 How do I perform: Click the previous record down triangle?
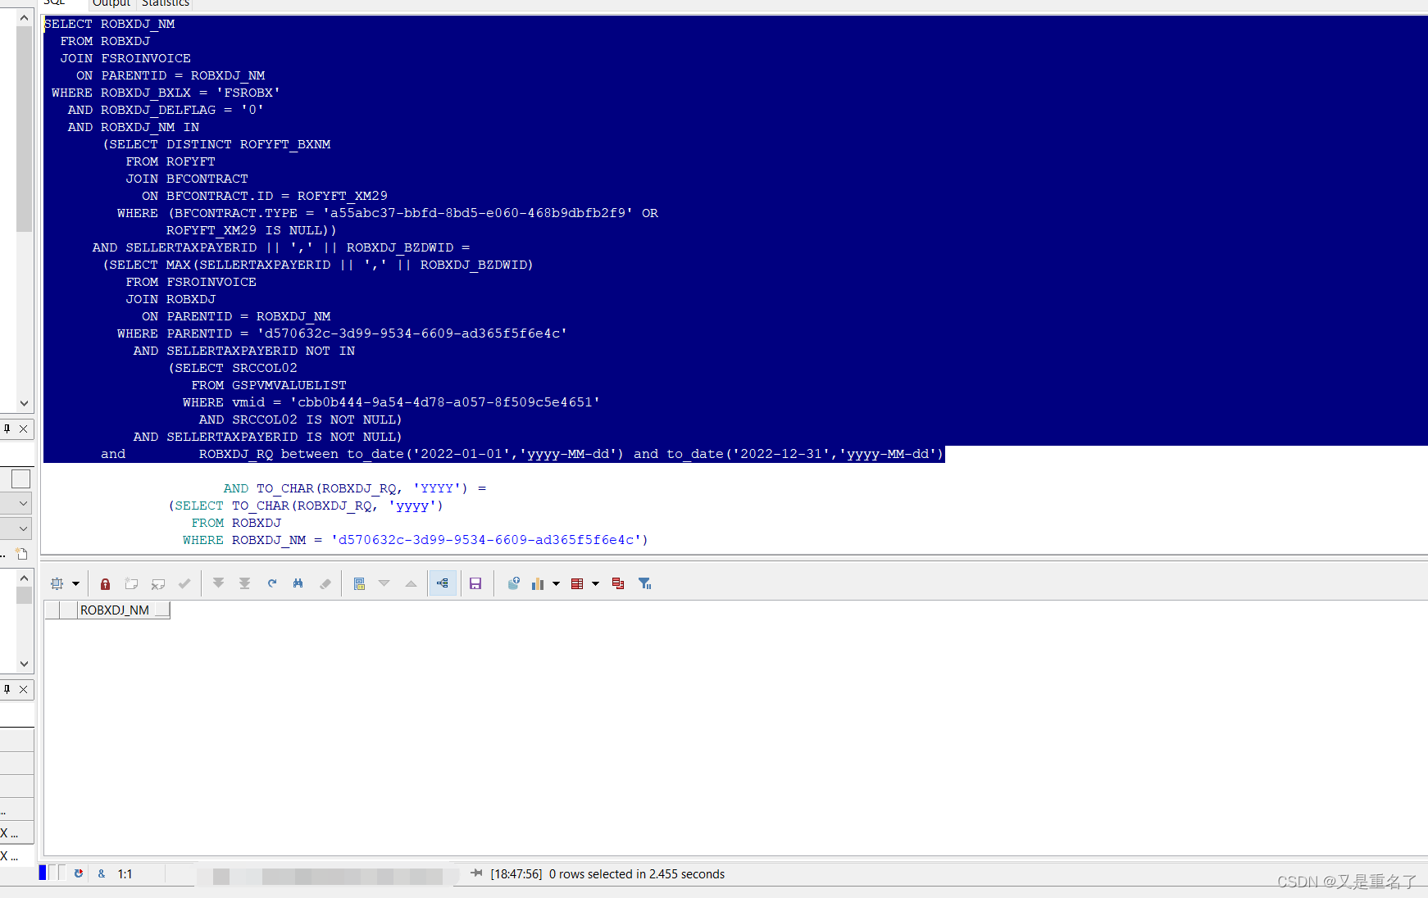click(x=384, y=583)
